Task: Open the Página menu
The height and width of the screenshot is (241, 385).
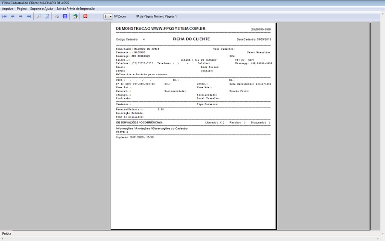Action: 22,9
